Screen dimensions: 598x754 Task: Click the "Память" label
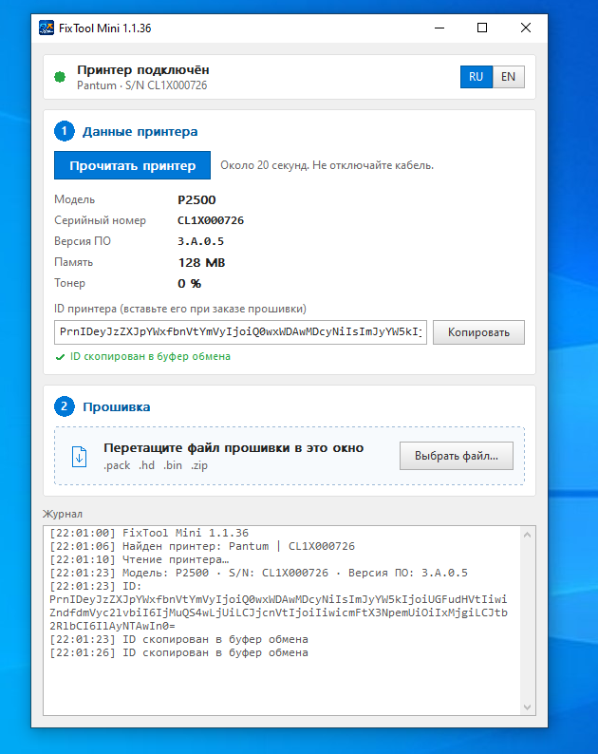coord(73,262)
